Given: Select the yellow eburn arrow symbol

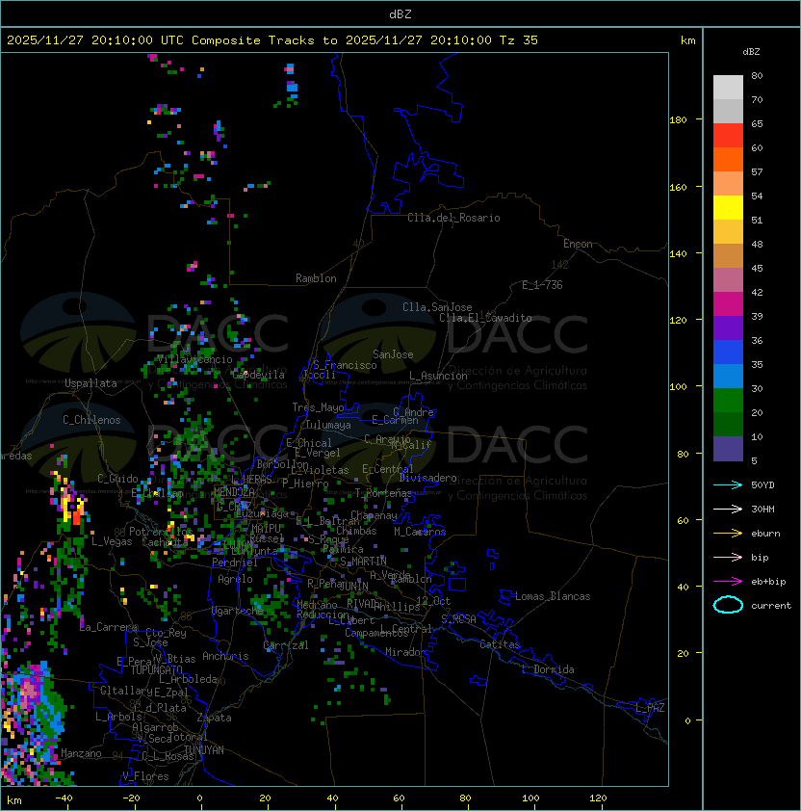Looking at the screenshot, I should click(728, 534).
